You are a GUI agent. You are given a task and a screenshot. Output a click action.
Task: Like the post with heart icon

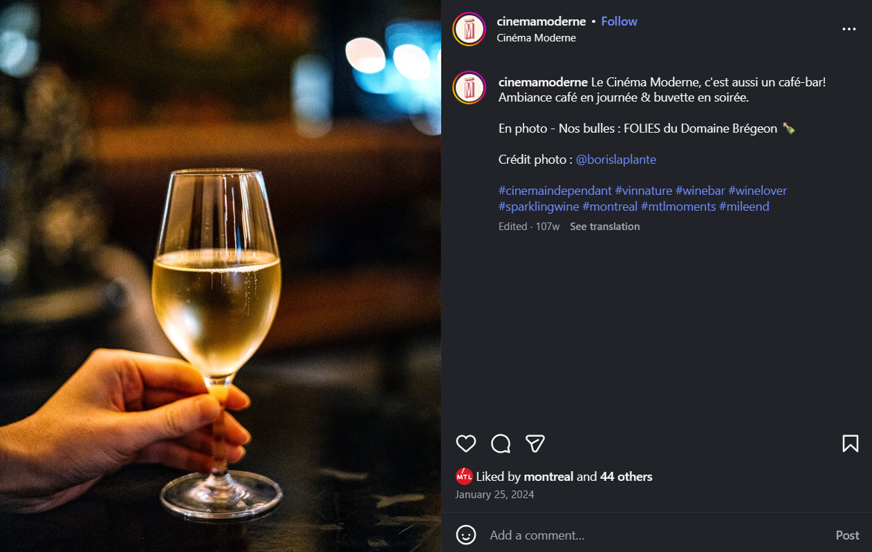pos(466,444)
